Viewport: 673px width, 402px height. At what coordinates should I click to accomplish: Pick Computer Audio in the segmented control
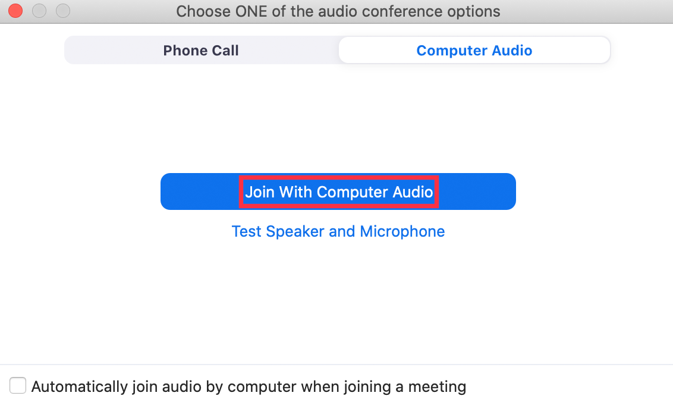tap(474, 51)
